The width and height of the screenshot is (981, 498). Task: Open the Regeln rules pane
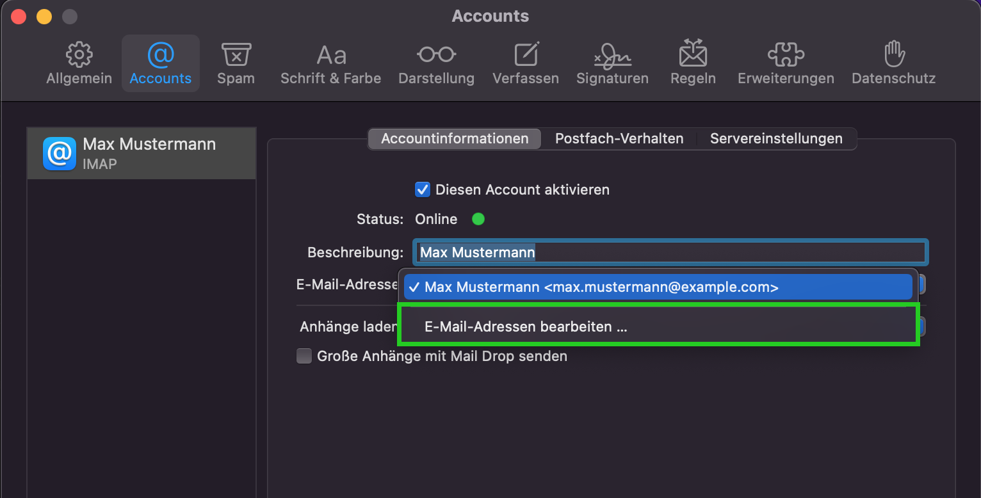tap(693, 64)
